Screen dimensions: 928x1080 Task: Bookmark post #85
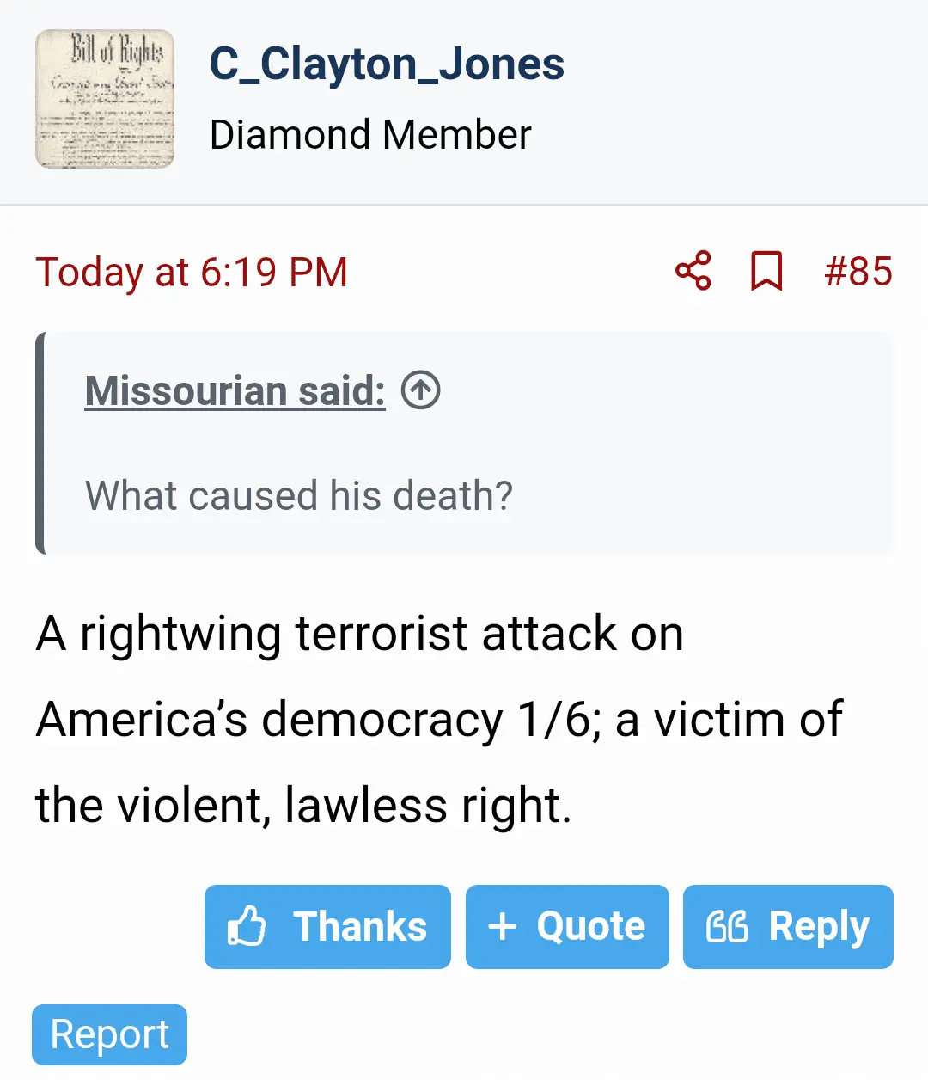(766, 271)
